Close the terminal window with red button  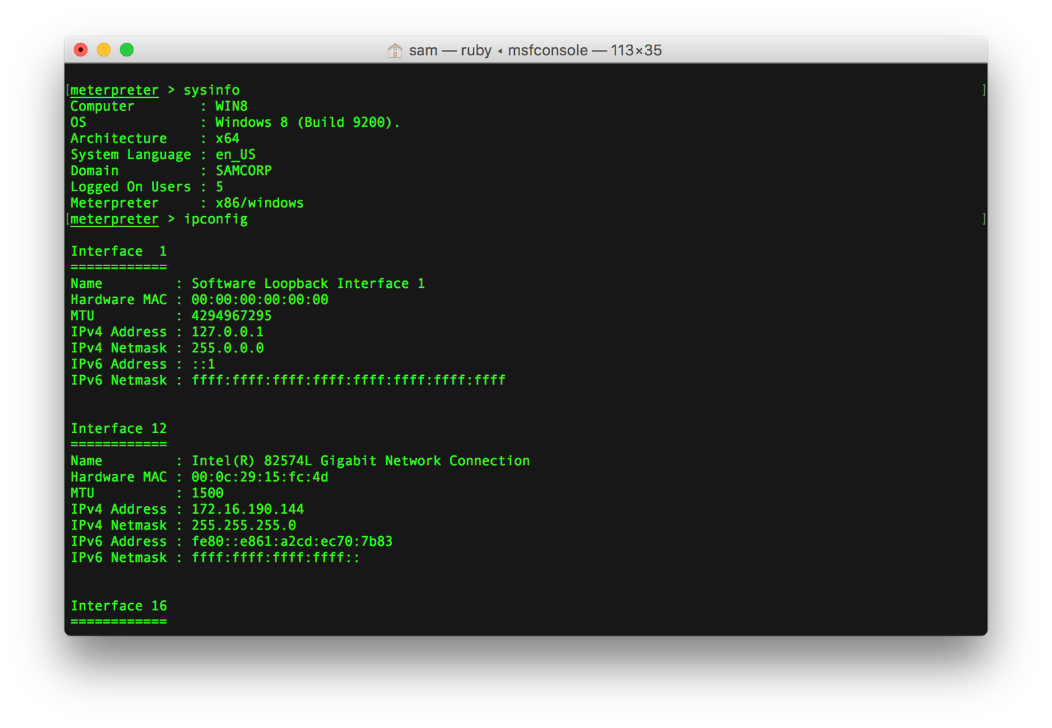pos(81,50)
